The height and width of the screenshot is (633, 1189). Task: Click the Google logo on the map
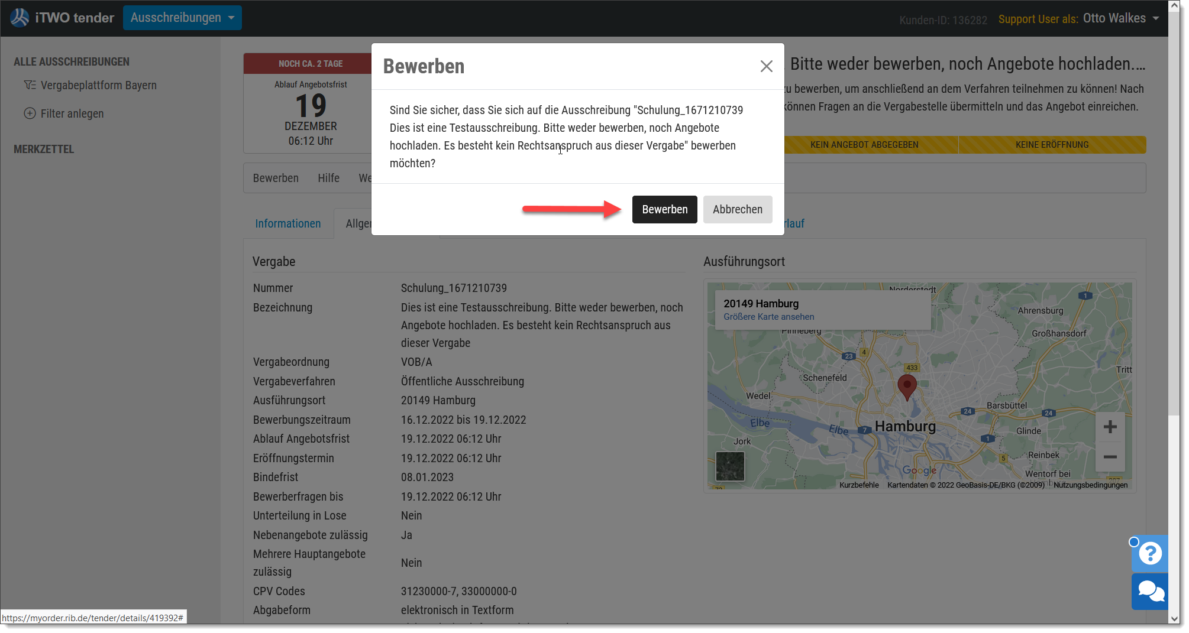point(919,470)
